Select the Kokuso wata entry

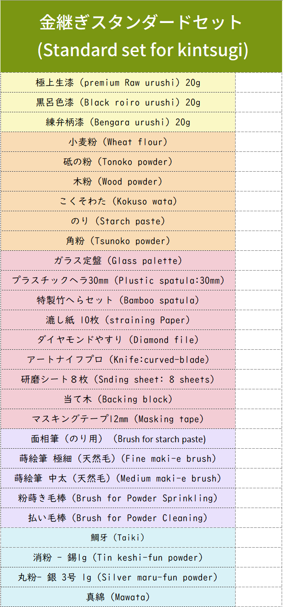pos(118,201)
